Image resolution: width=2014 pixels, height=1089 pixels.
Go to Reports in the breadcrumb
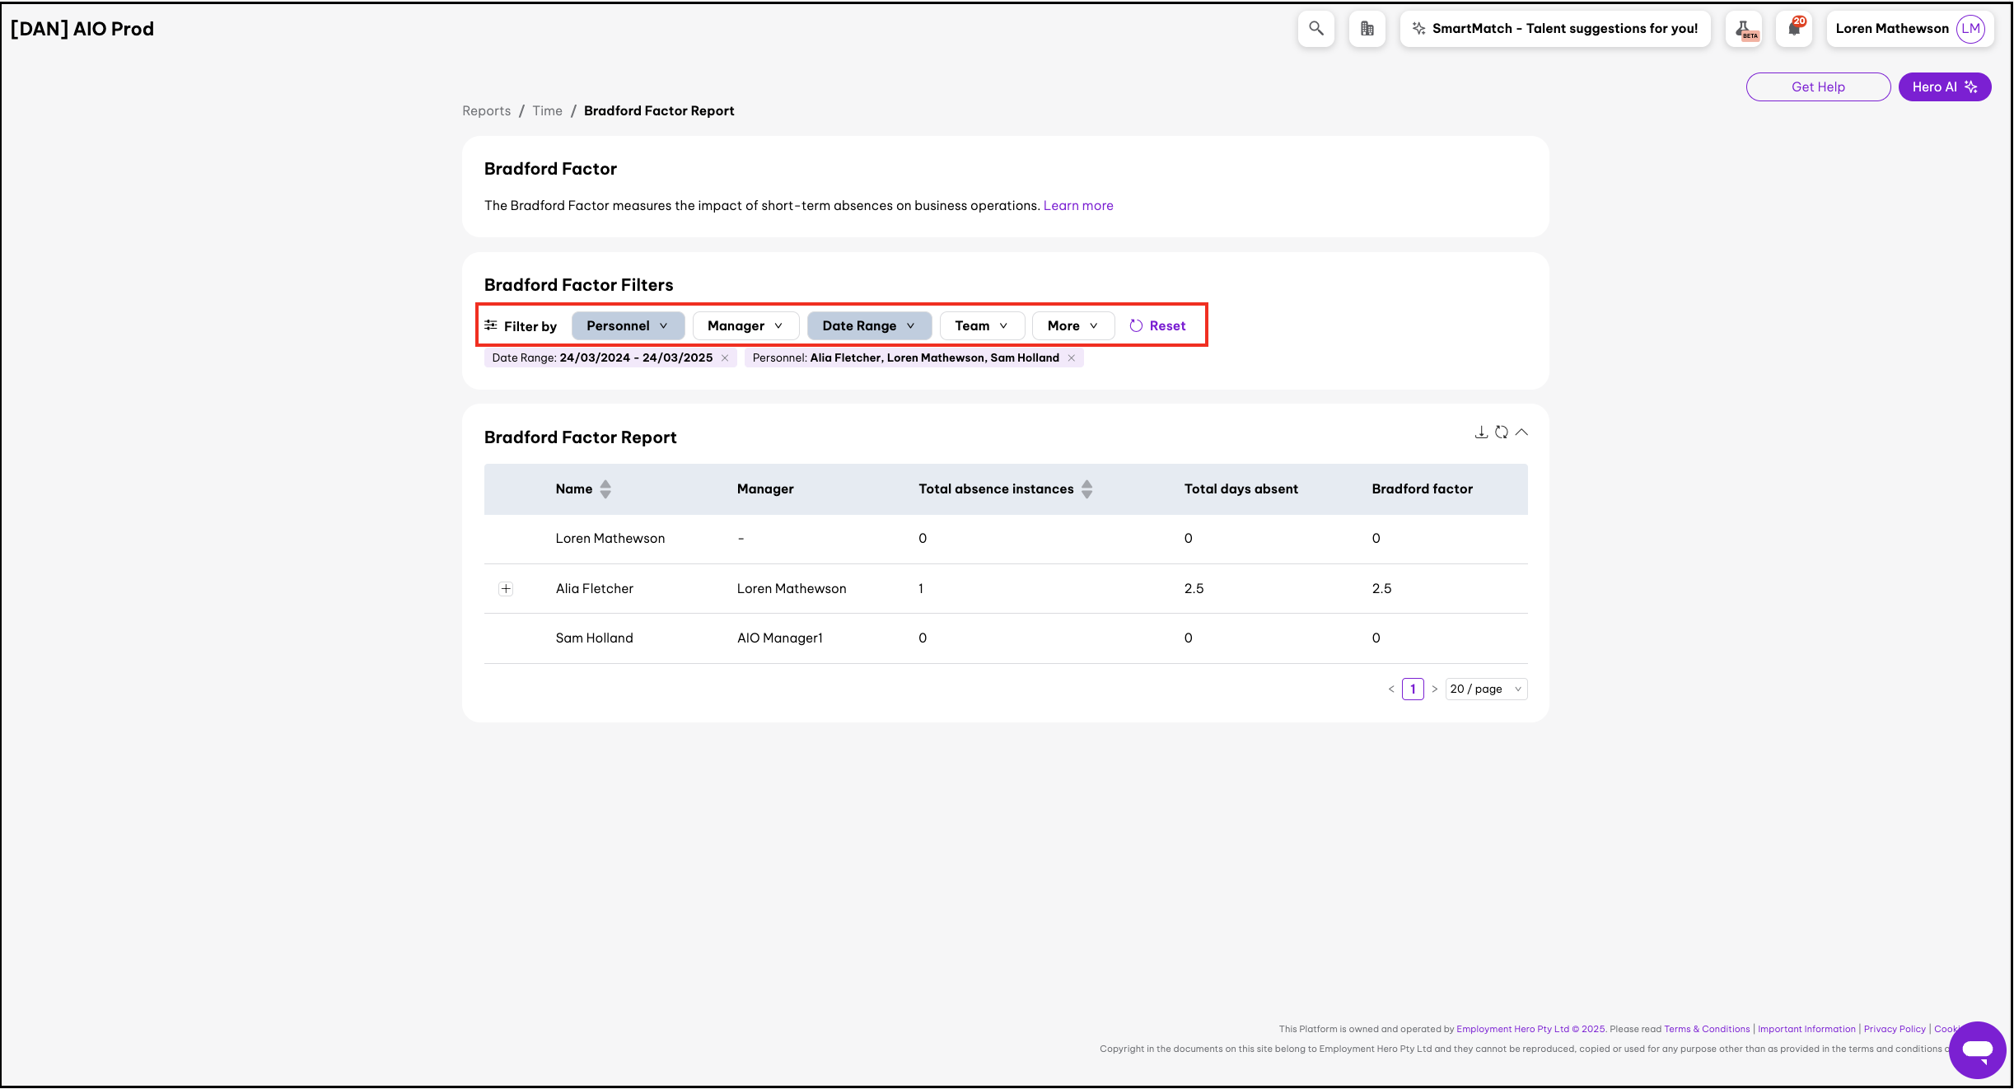(x=486, y=111)
